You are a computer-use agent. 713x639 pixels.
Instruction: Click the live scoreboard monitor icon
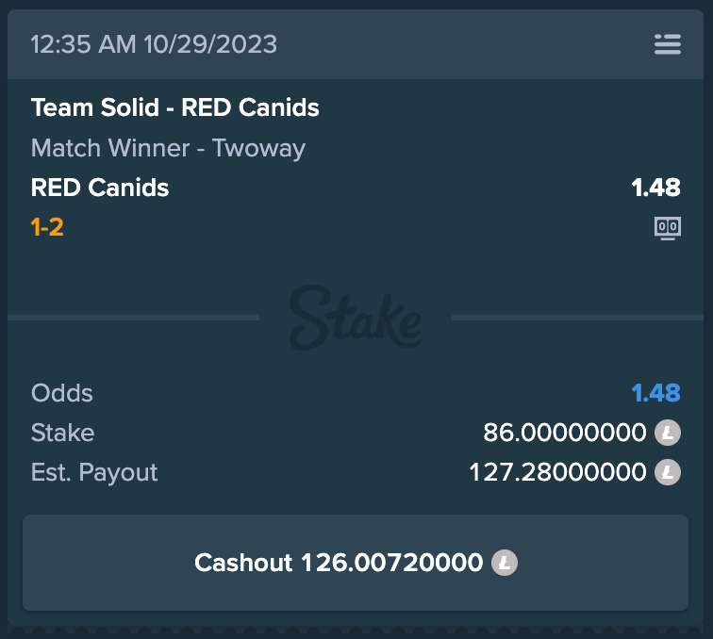pos(668,228)
